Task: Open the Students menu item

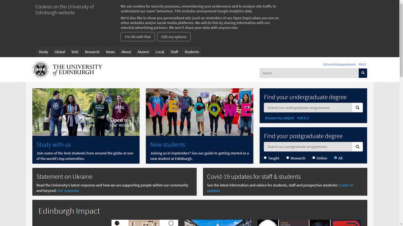Action: tap(191, 52)
